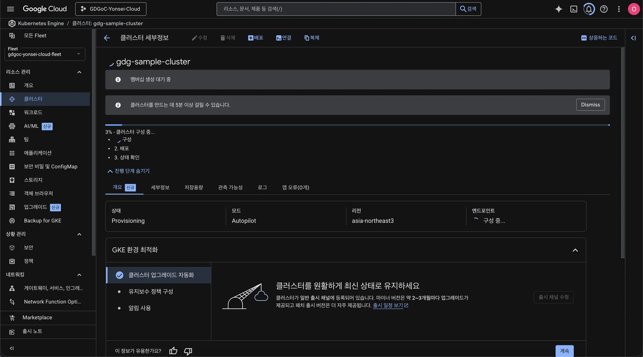This screenshot has height=357, width=643.
Task: Click the 연결 connect toolbar button
Action: tap(284, 38)
